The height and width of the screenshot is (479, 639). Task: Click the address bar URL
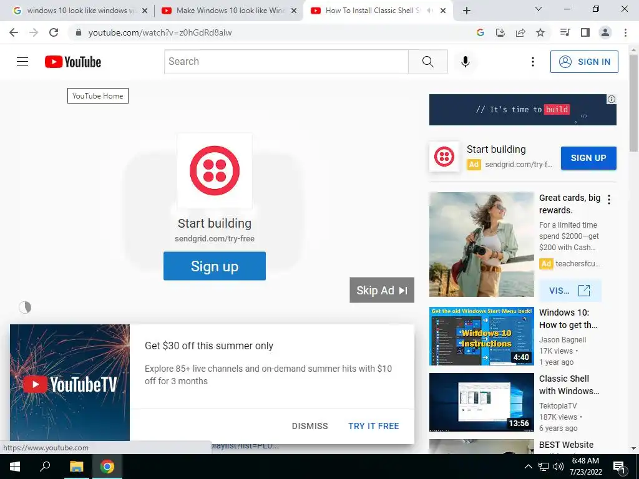[160, 32]
